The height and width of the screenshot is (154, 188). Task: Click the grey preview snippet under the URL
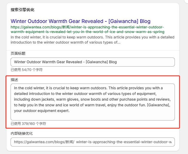point(92,40)
